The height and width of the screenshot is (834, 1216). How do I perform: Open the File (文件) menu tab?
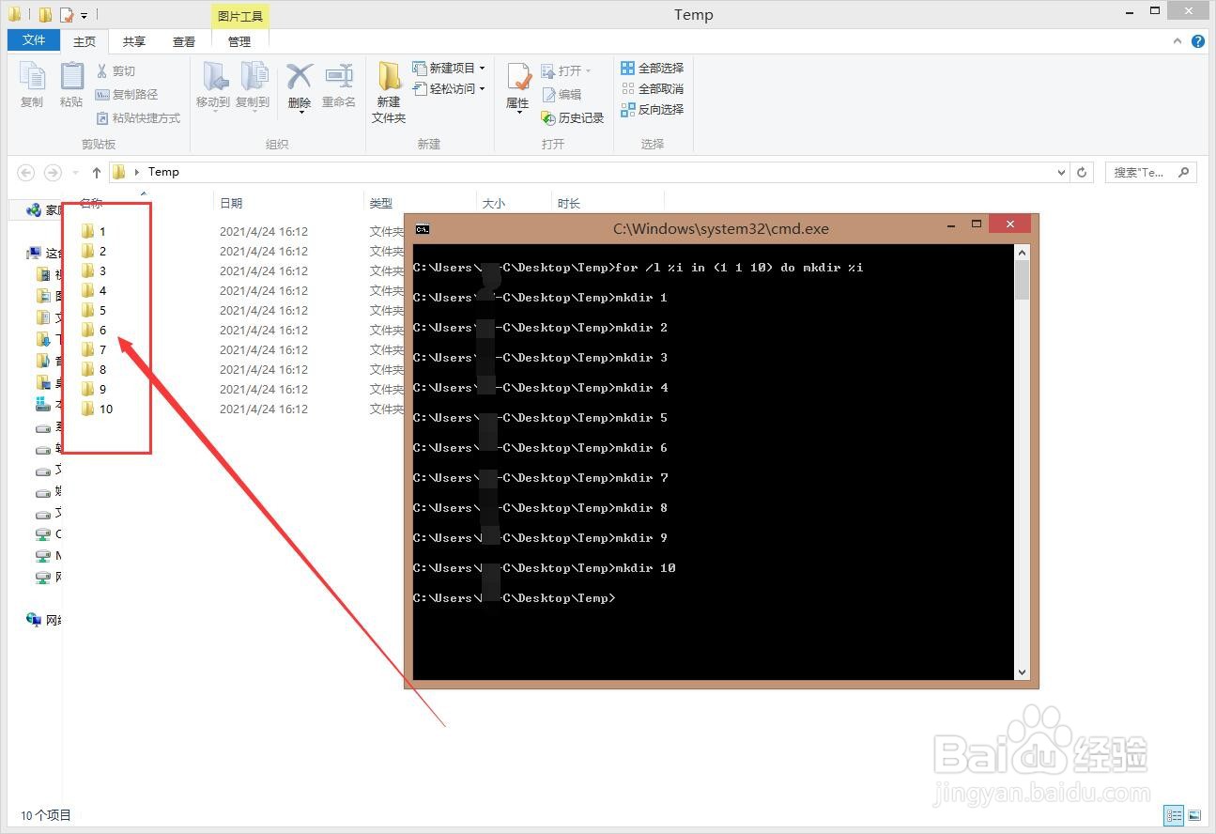tap(34, 40)
